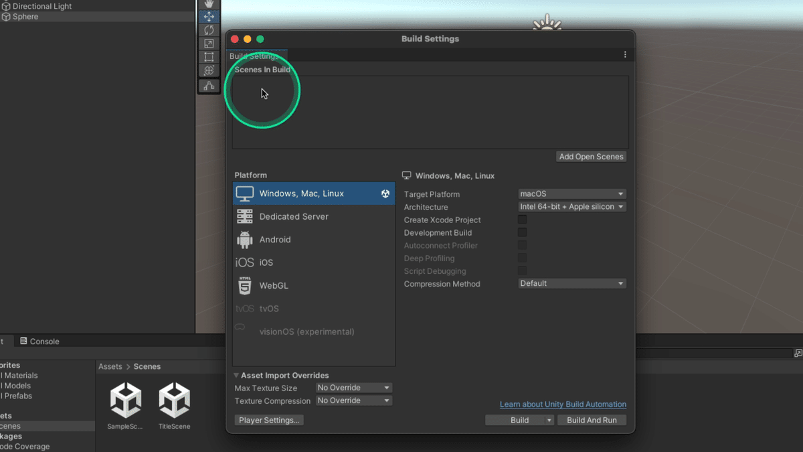Select the SampleScene asset thumbnail
This screenshot has height=452, width=803.
126,400
